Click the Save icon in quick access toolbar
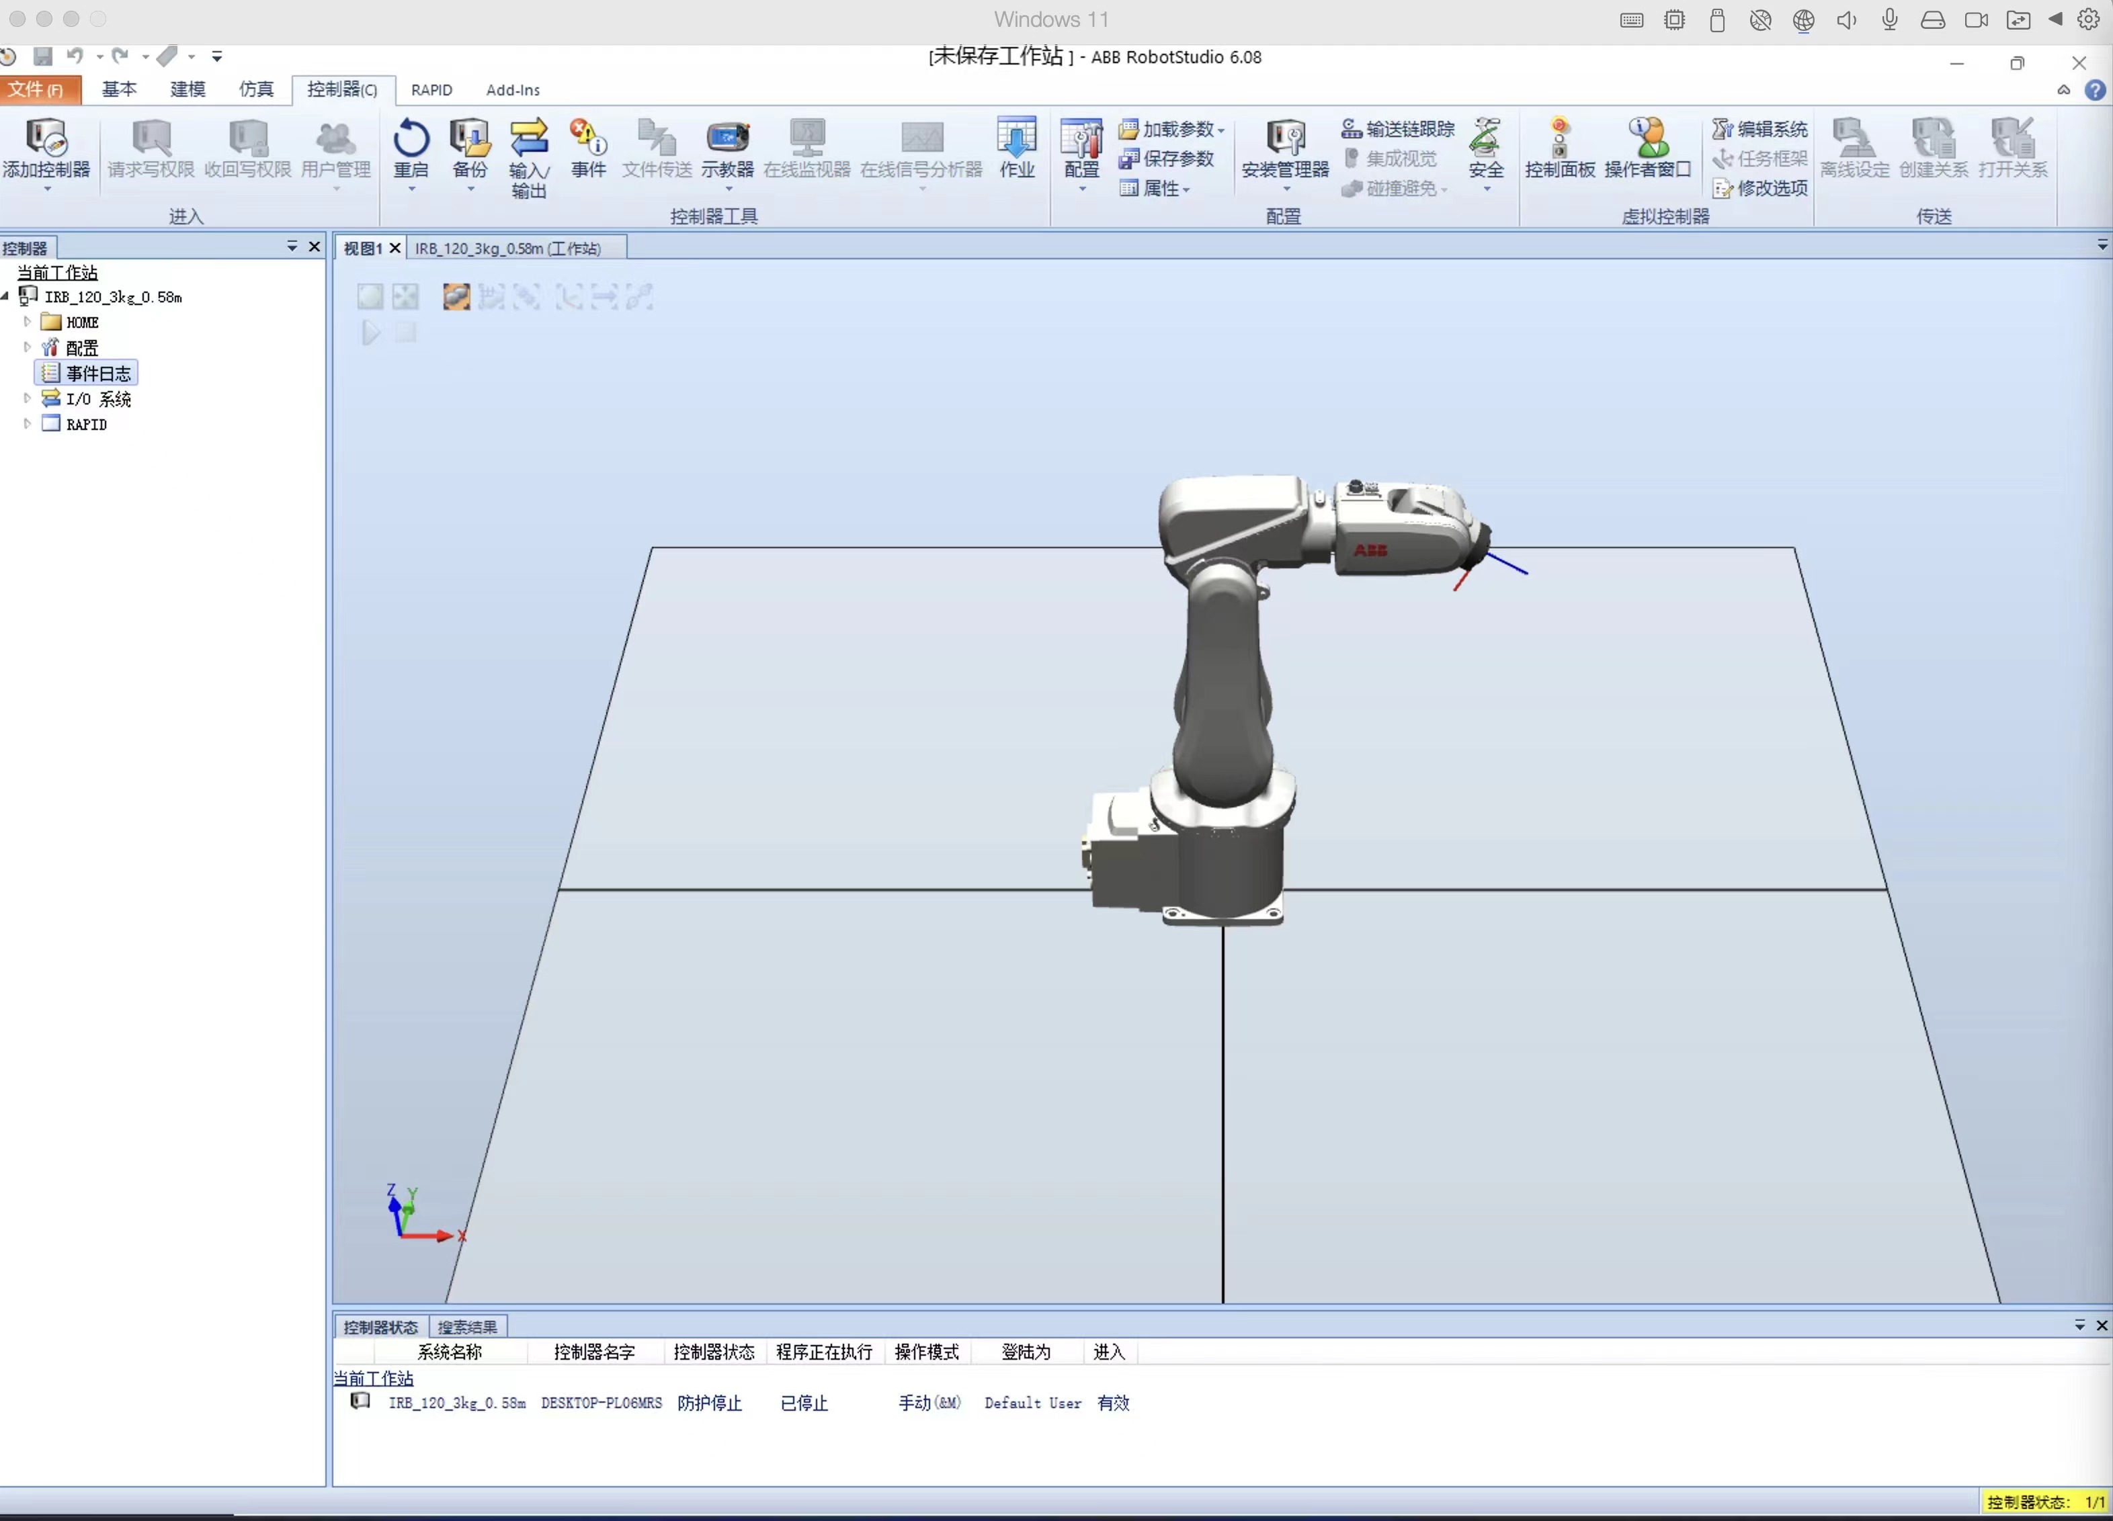This screenshot has height=1521, width=2113. (43, 56)
